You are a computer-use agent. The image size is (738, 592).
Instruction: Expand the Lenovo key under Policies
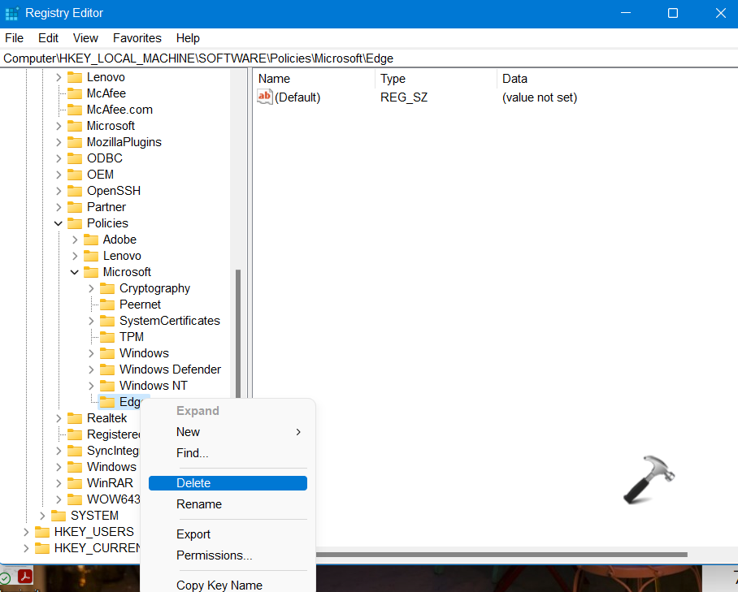tap(74, 255)
